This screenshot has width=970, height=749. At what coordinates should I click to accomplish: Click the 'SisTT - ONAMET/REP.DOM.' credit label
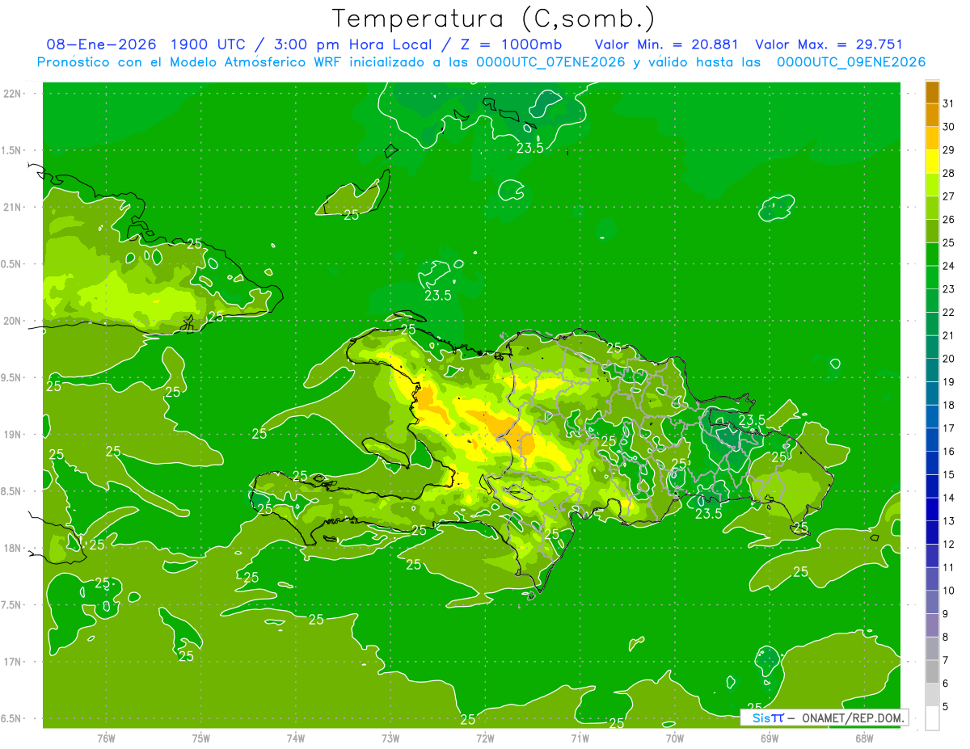824,717
